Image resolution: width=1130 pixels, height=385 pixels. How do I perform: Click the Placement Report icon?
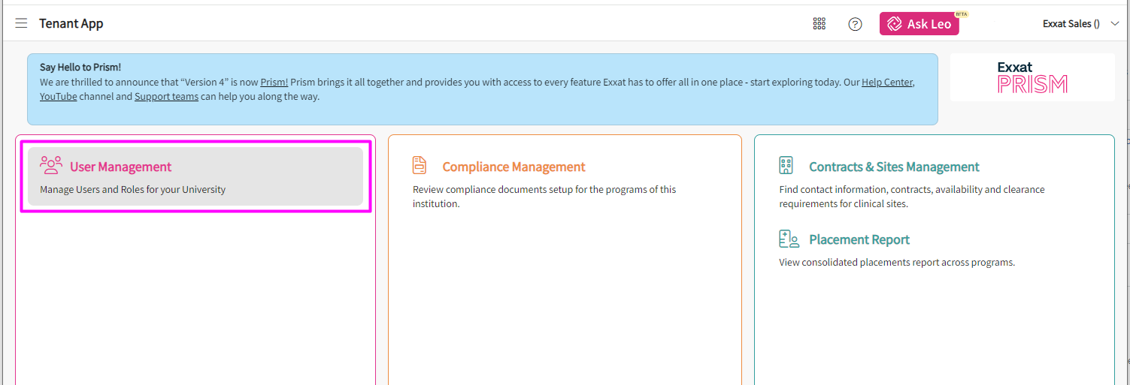789,239
